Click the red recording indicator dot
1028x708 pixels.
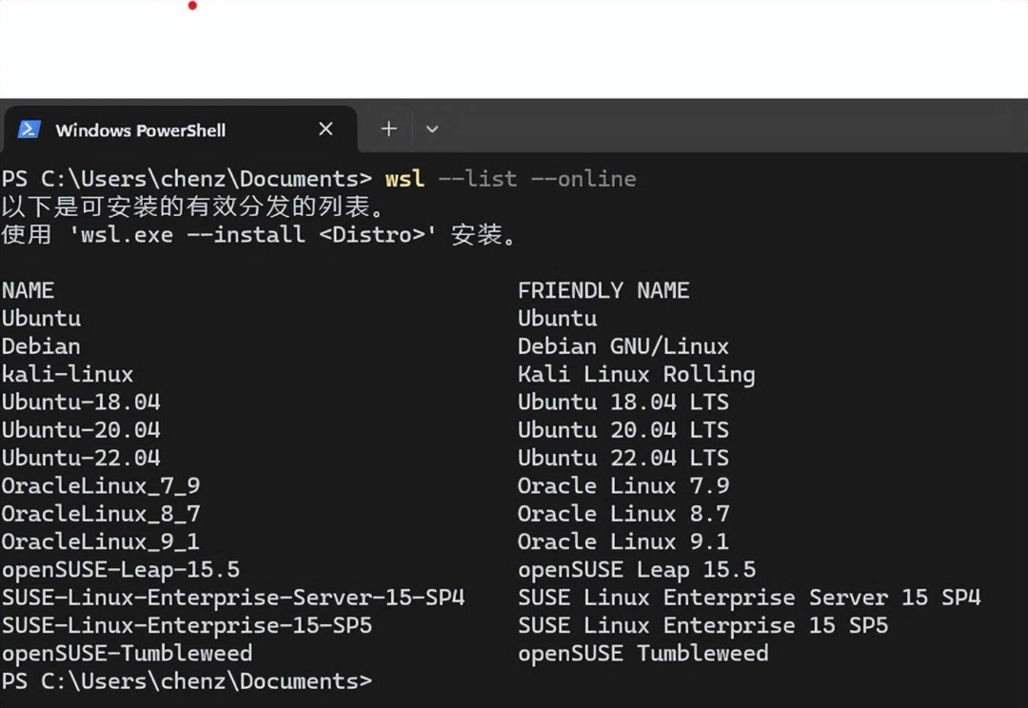[x=191, y=6]
